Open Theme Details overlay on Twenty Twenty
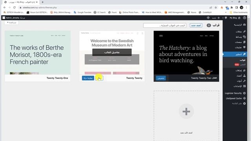Screen dimensions: 251x141 112,52
